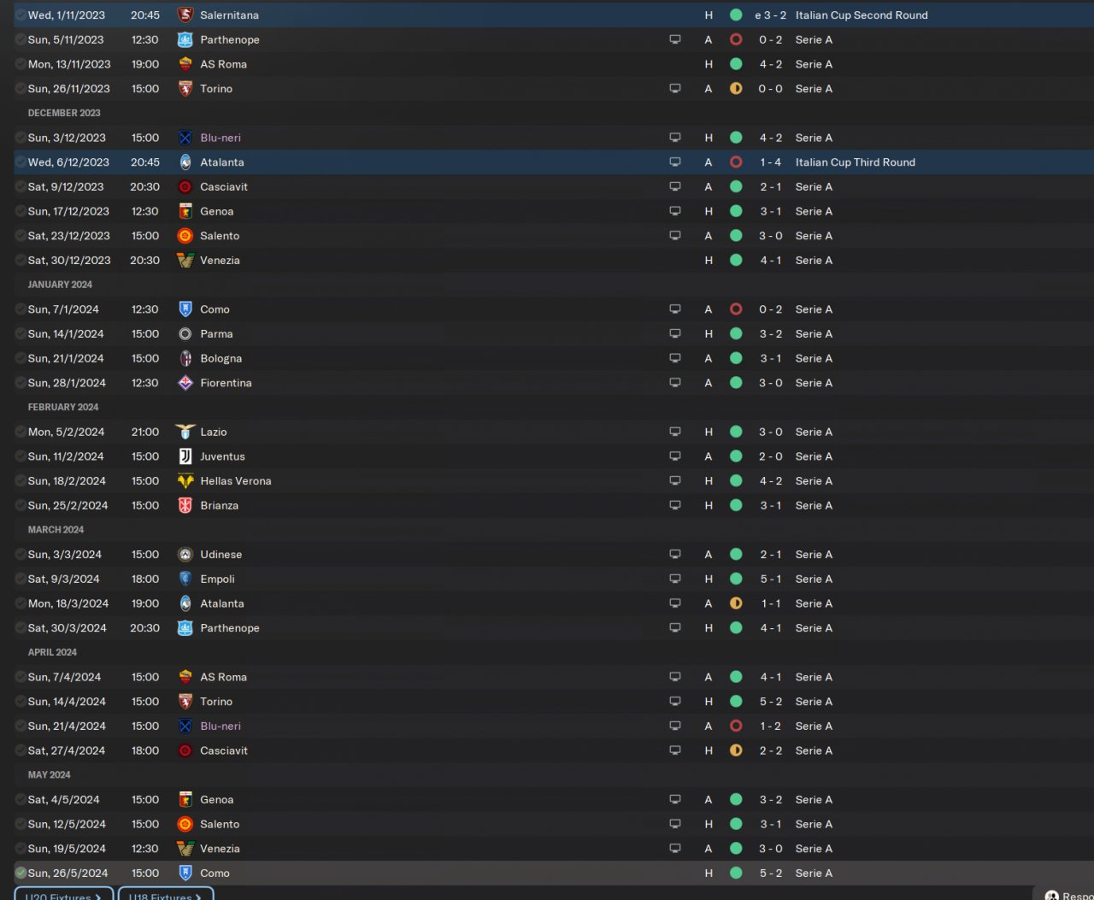Viewport: 1094px width, 900px height.
Task: Open the U18 Fixtures dropdown
Action: 166,894
